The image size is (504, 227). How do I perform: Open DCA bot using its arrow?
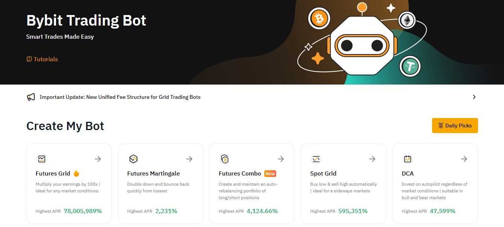464,159
